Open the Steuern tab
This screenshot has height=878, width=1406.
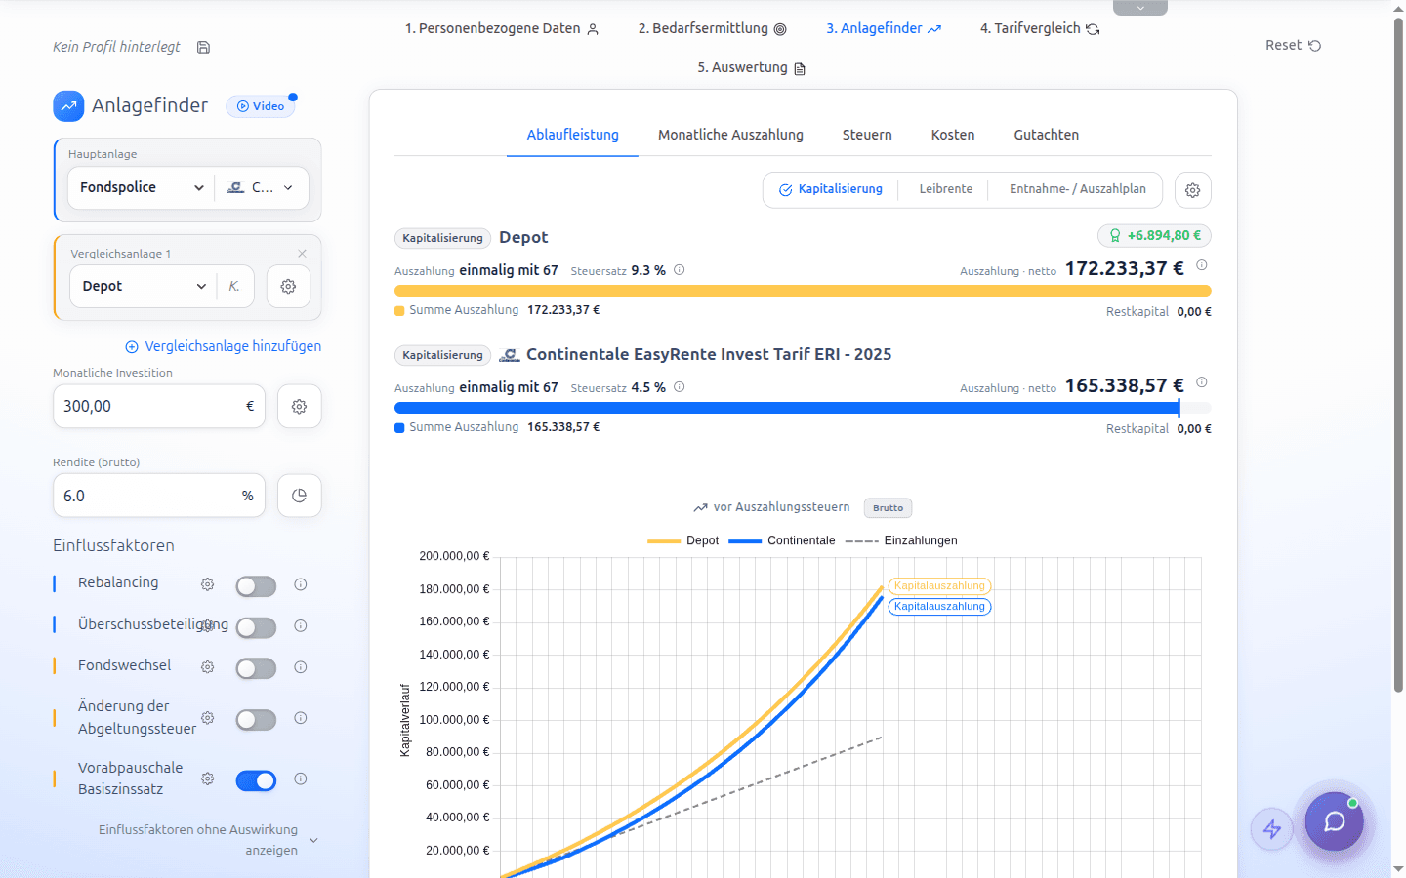tap(867, 135)
